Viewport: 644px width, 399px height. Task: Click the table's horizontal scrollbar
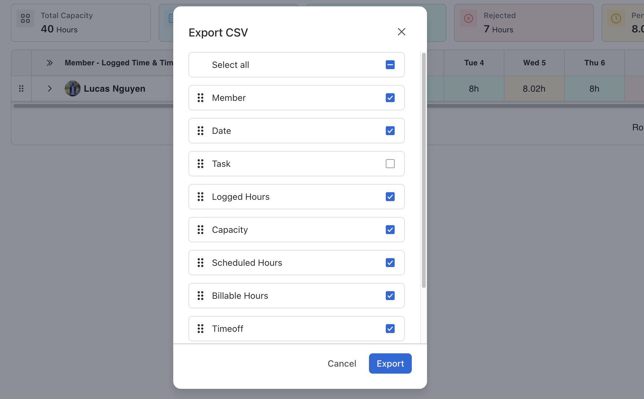93,106
